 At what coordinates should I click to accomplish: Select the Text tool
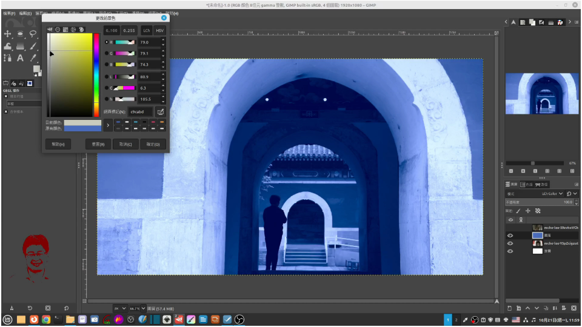click(20, 58)
